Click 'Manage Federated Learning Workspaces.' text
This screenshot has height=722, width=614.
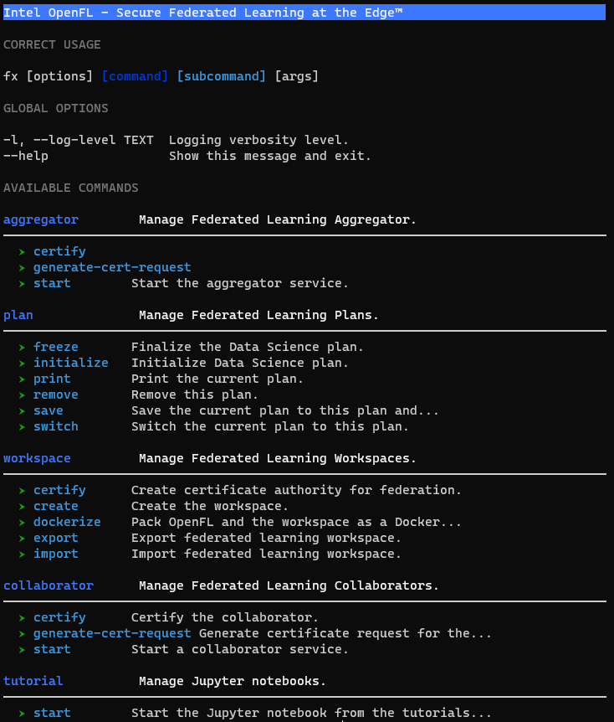(x=278, y=459)
